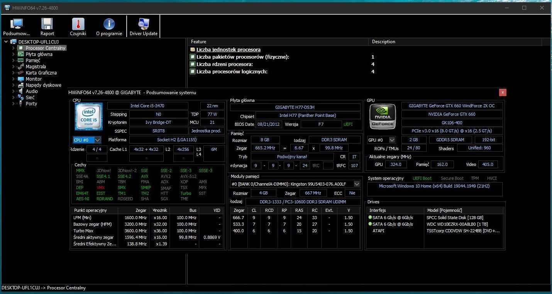Launch Driver Update toolbar icon
The height and width of the screenshot is (294, 552).
click(x=143, y=24)
